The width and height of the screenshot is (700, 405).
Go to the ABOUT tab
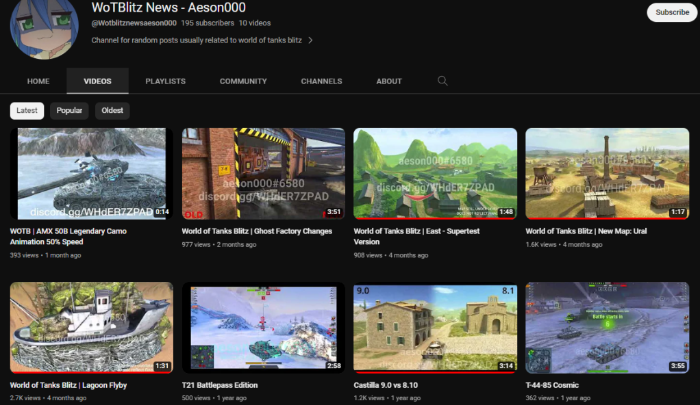pos(389,81)
